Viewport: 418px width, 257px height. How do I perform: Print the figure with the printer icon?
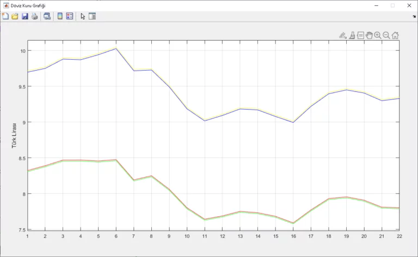pyautogui.click(x=34, y=16)
